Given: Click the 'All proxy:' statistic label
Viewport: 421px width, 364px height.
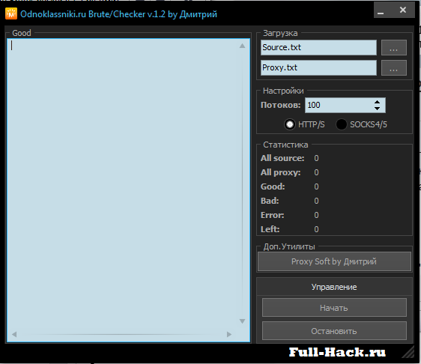Looking at the screenshot, I should pyautogui.click(x=281, y=172).
